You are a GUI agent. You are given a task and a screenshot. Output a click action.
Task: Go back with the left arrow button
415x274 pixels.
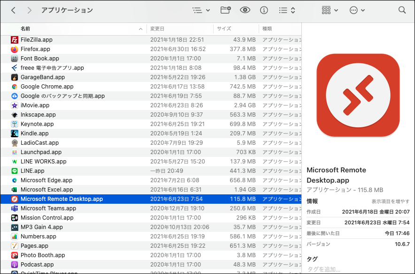coord(13,10)
